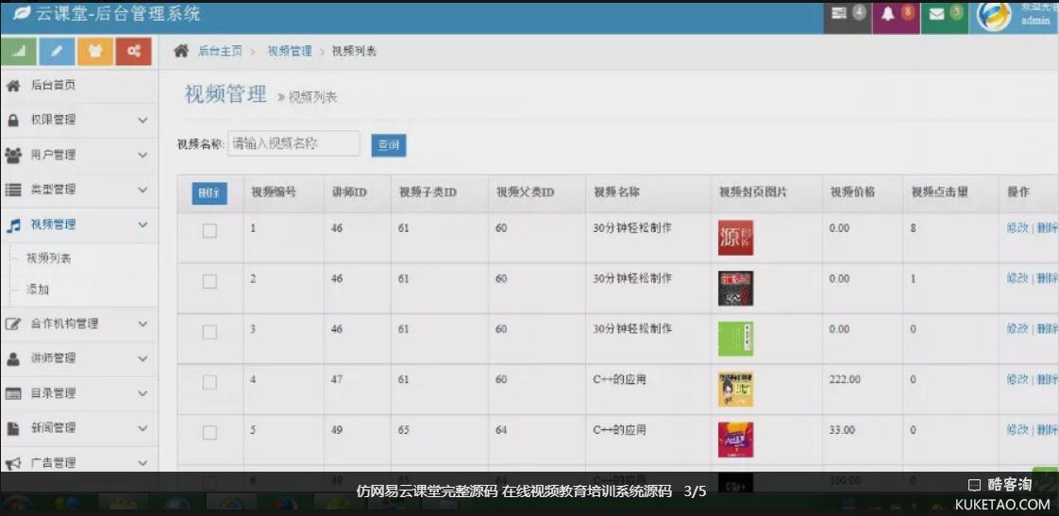Click the users icon for 用户管理

click(x=13, y=156)
